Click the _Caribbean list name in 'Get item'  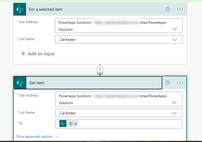coord(67,113)
